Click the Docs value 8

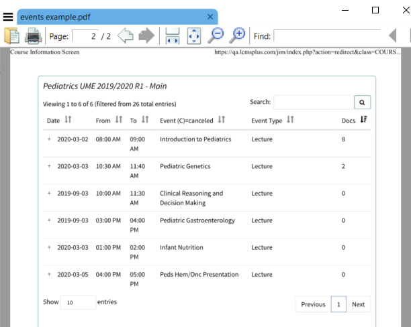click(x=343, y=139)
